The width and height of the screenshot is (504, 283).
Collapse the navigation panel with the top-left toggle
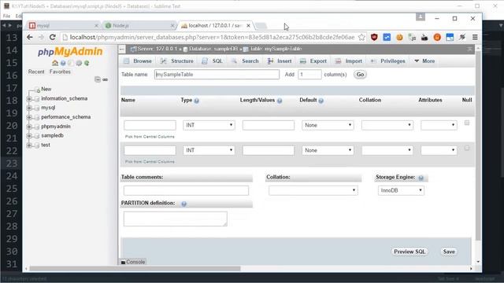coord(122,49)
